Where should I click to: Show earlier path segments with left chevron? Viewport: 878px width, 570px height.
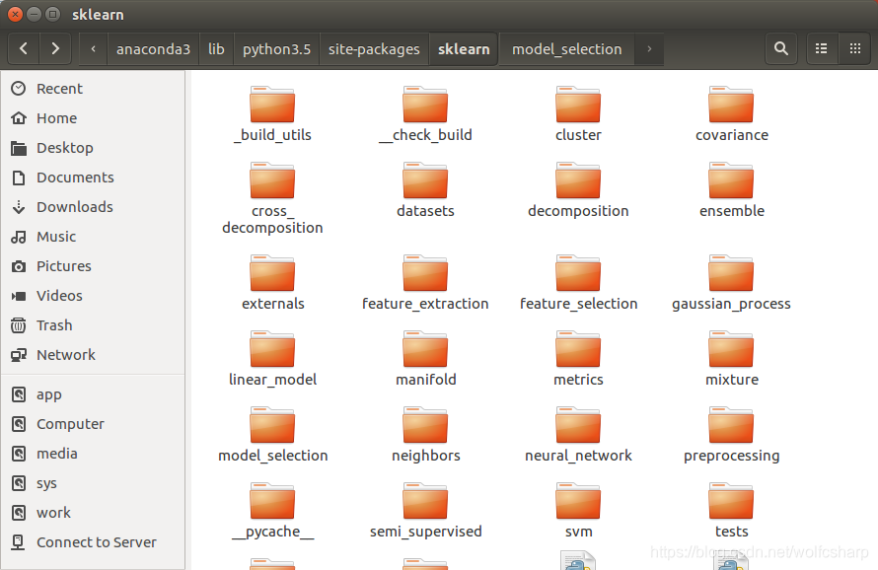pyautogui.click(x=94, y=49)
